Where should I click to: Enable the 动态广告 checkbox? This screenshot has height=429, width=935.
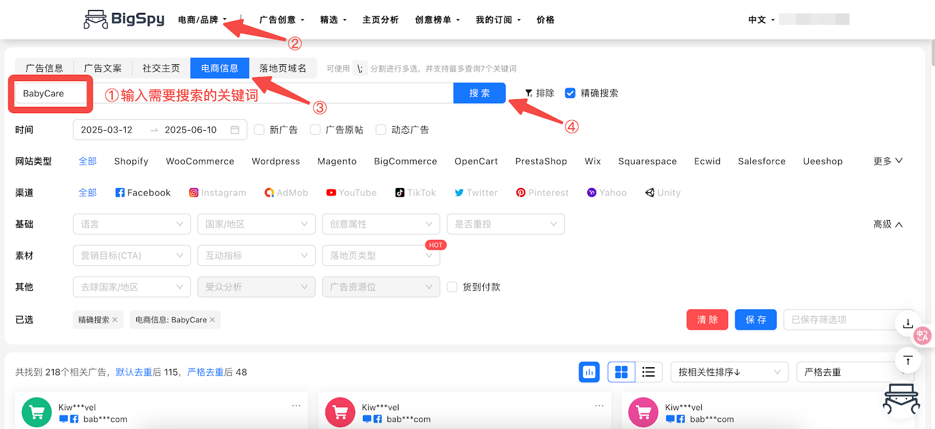(381, 130)
